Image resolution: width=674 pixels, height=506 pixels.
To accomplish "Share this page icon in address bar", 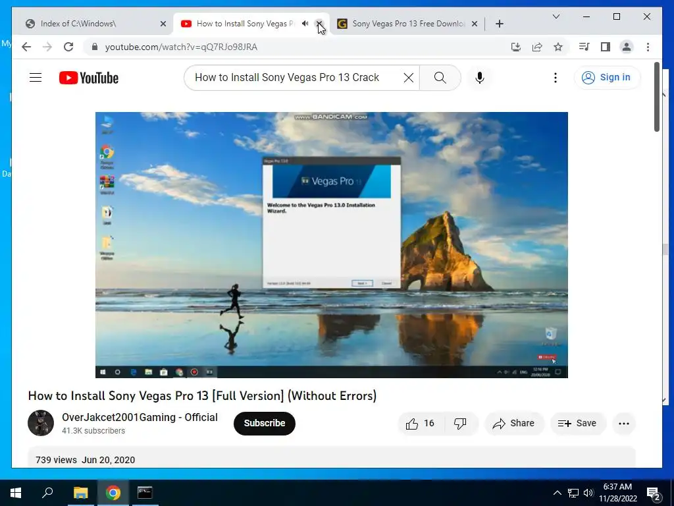I will [x=537, y=47].
